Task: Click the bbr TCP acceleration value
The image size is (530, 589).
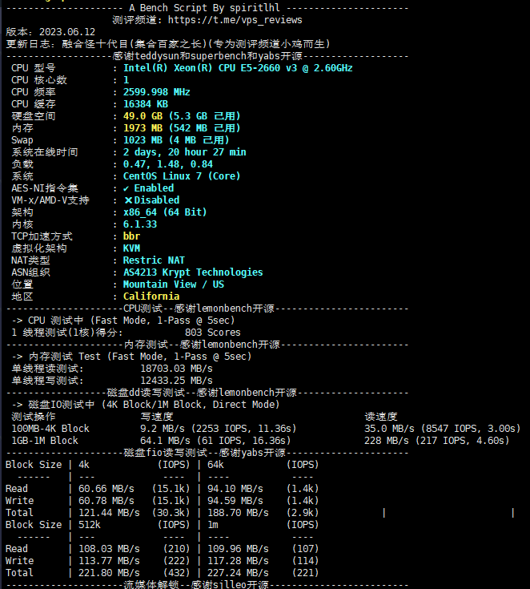Action: [x=131, y=236]
